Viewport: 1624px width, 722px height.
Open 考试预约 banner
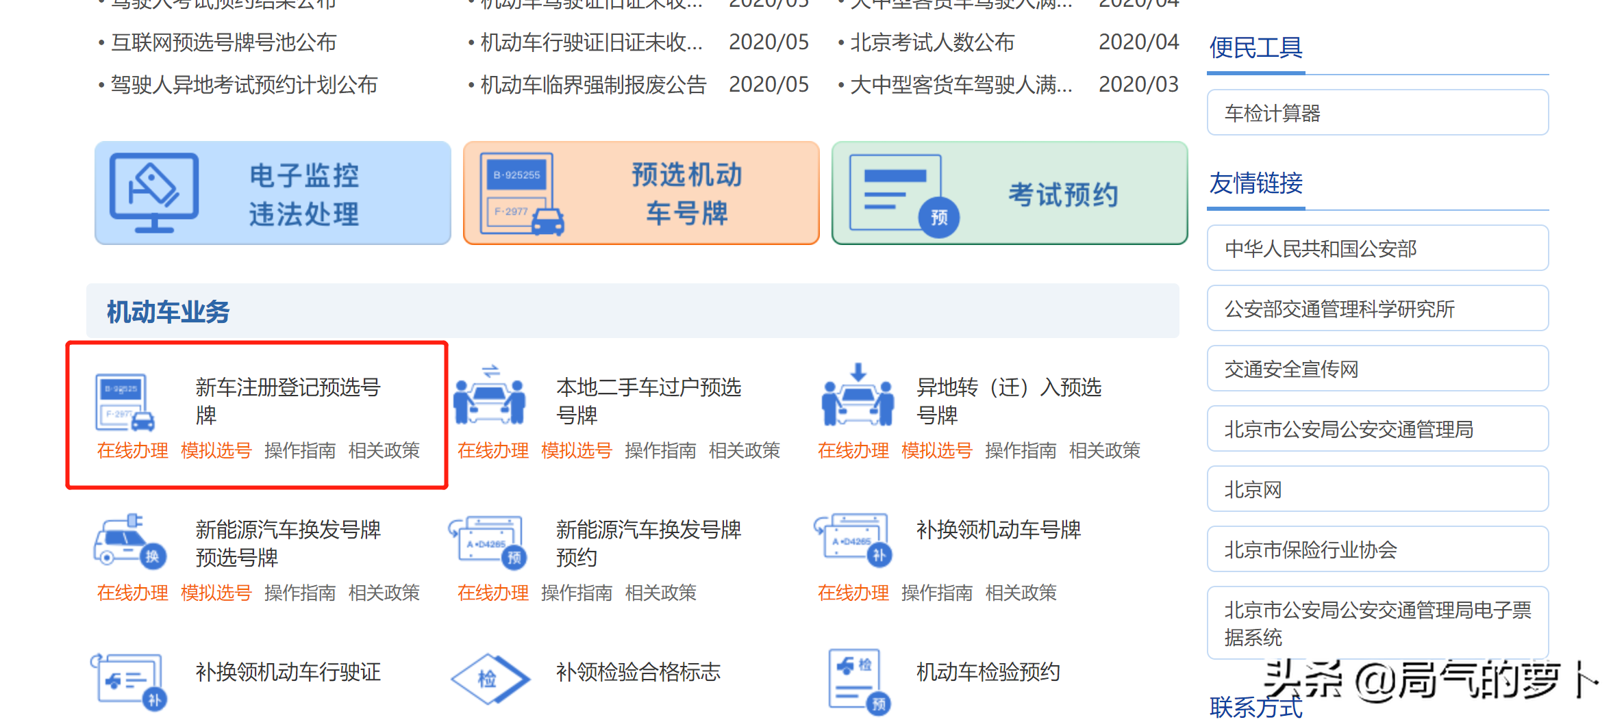coord(1010,193)
